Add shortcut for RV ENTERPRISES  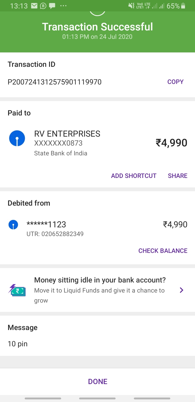134,176
